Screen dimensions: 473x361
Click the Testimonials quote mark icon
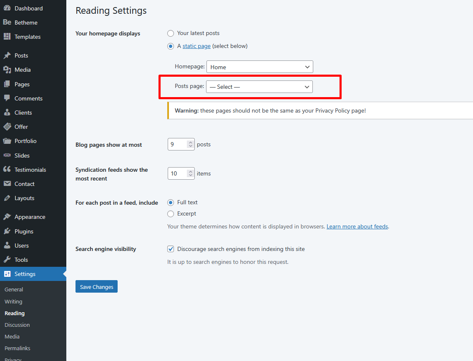tap(7, 170)
